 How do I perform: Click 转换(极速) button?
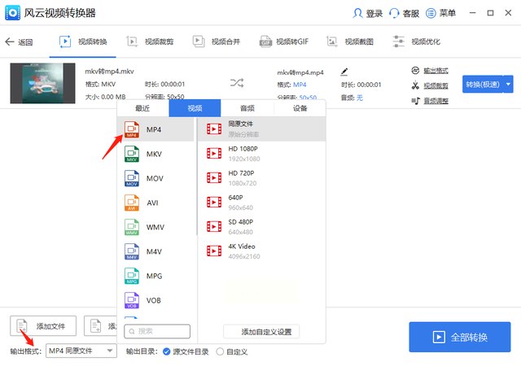pos(483,85)
